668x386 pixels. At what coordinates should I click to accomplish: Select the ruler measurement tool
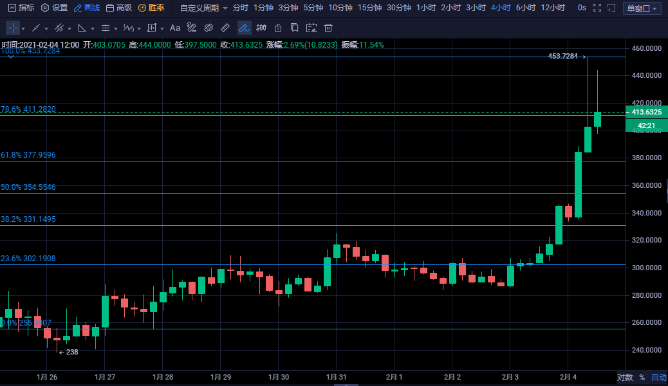tap(225, 28)
